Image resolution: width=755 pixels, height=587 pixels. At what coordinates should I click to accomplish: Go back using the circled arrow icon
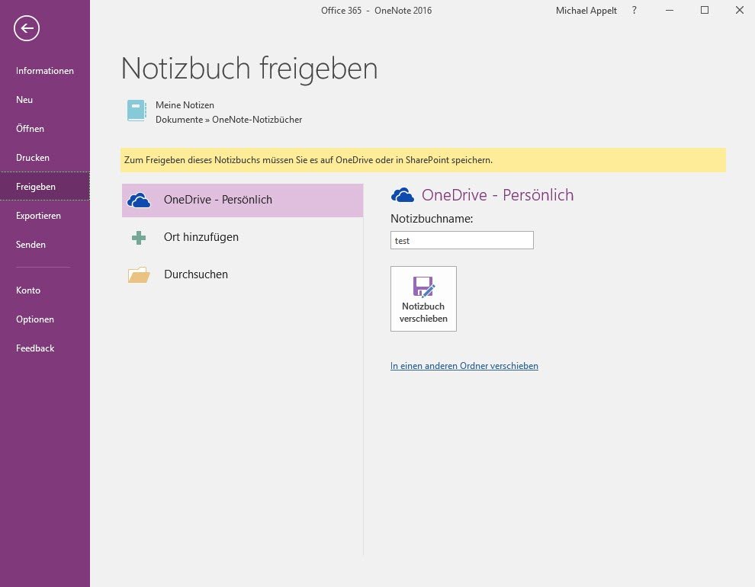click(27, 28)
